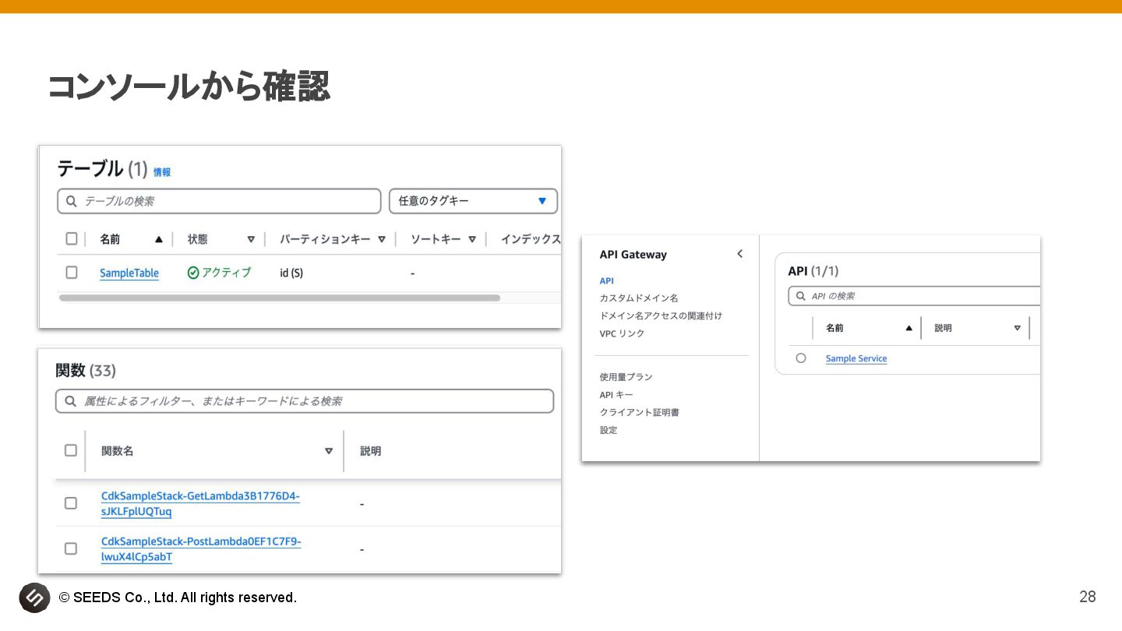The image size is (1122, 631).
Task: Click magnifier icon in テーブルの検索 box
Action: [72, 201]
